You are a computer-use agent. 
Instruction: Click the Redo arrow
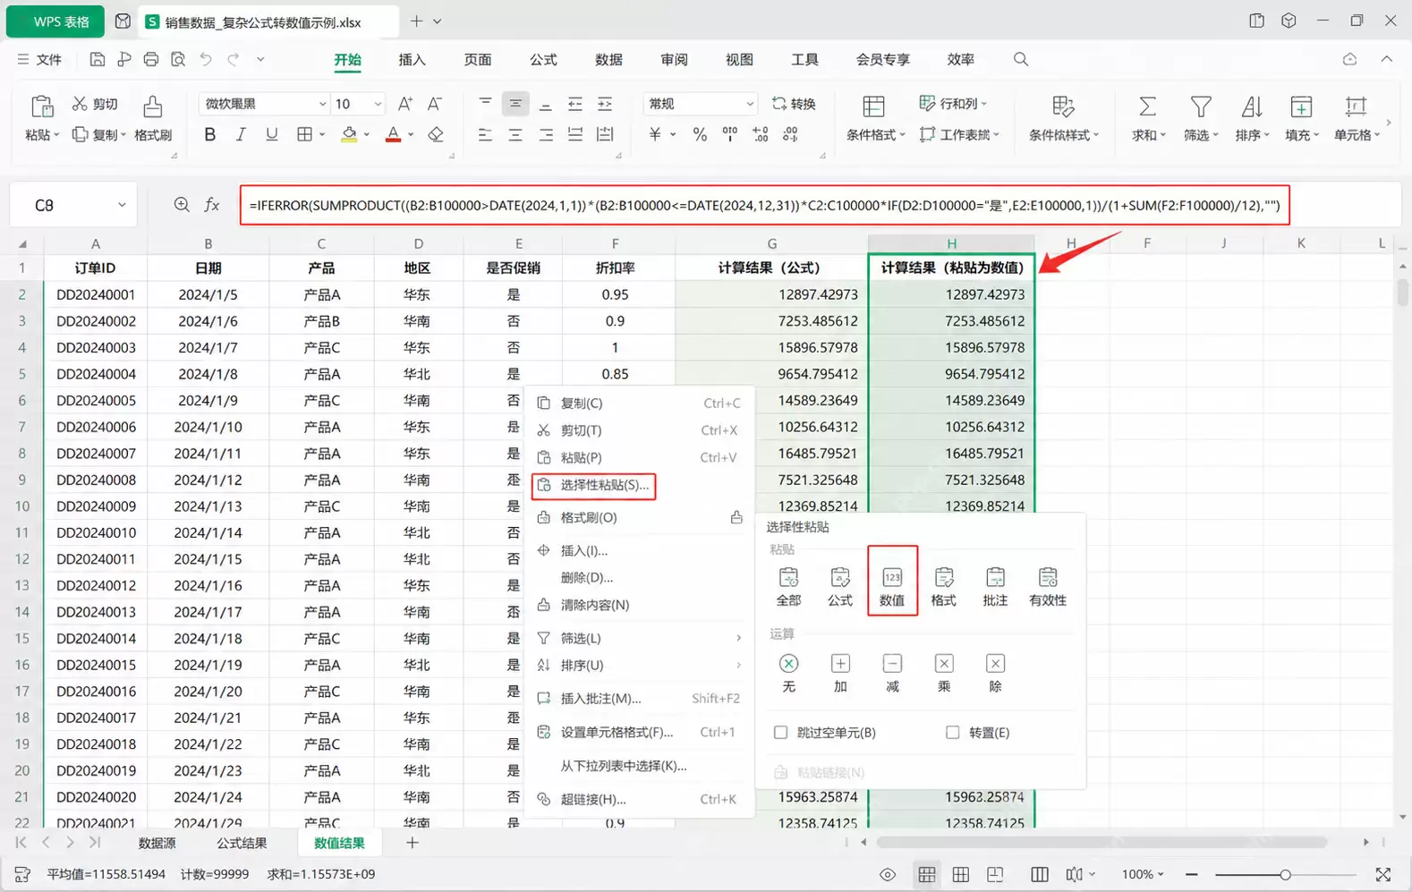[x=234, y=59]
